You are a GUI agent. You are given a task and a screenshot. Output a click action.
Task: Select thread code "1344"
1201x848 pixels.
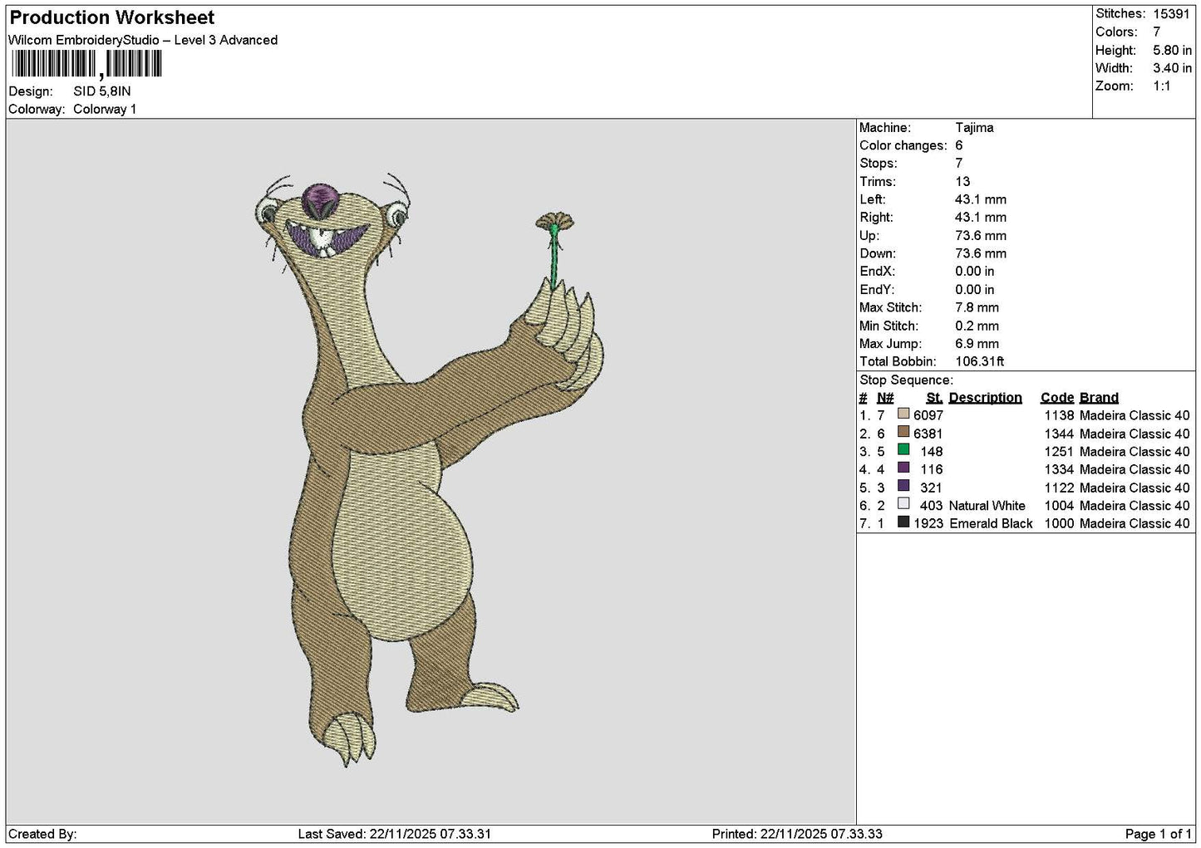(x=1060, y=434)
